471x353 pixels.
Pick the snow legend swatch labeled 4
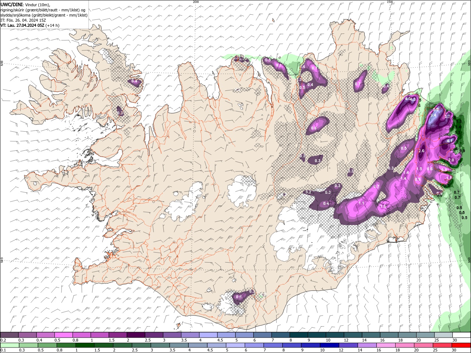(208, 335)
